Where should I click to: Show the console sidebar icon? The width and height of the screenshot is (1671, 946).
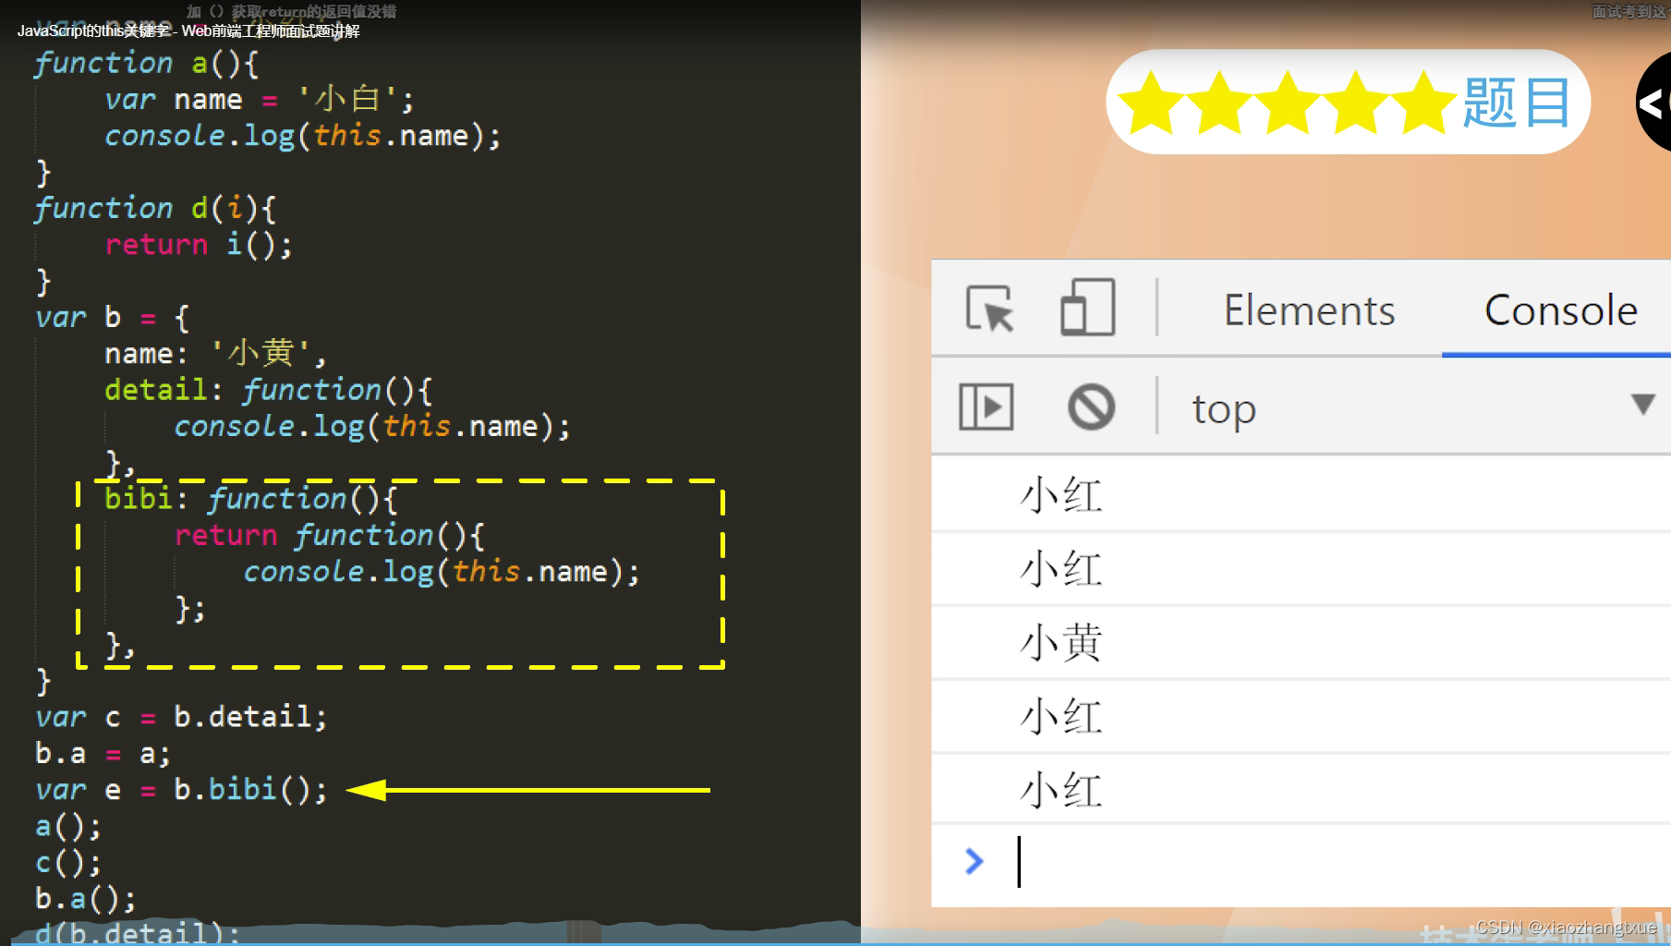pyautogui.click(x=987, y=406)
